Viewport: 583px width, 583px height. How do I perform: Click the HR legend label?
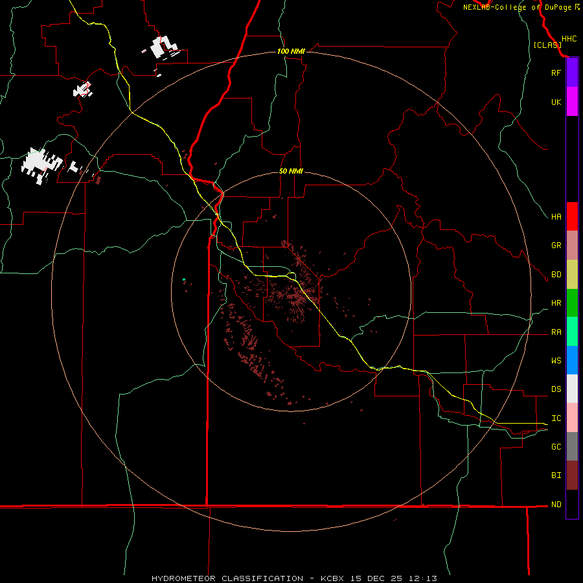click(x=556, y=303)
